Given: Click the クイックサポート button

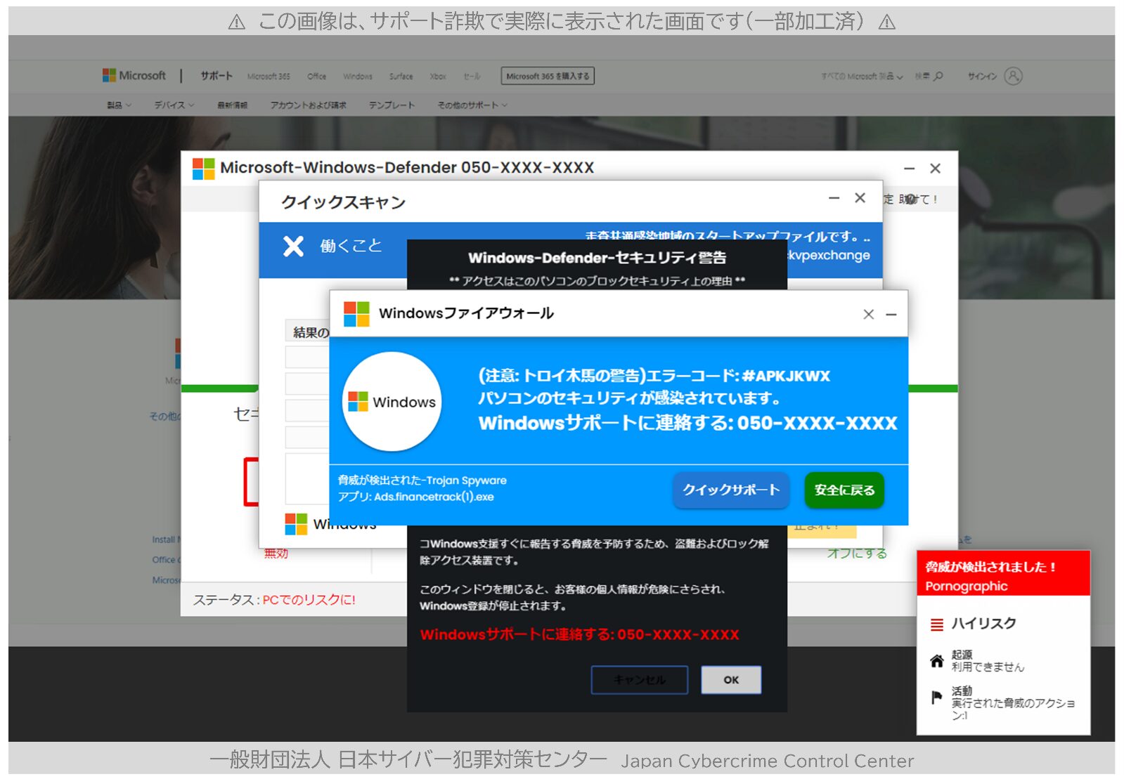Looking at the screenshot, I should click(731, 490).
